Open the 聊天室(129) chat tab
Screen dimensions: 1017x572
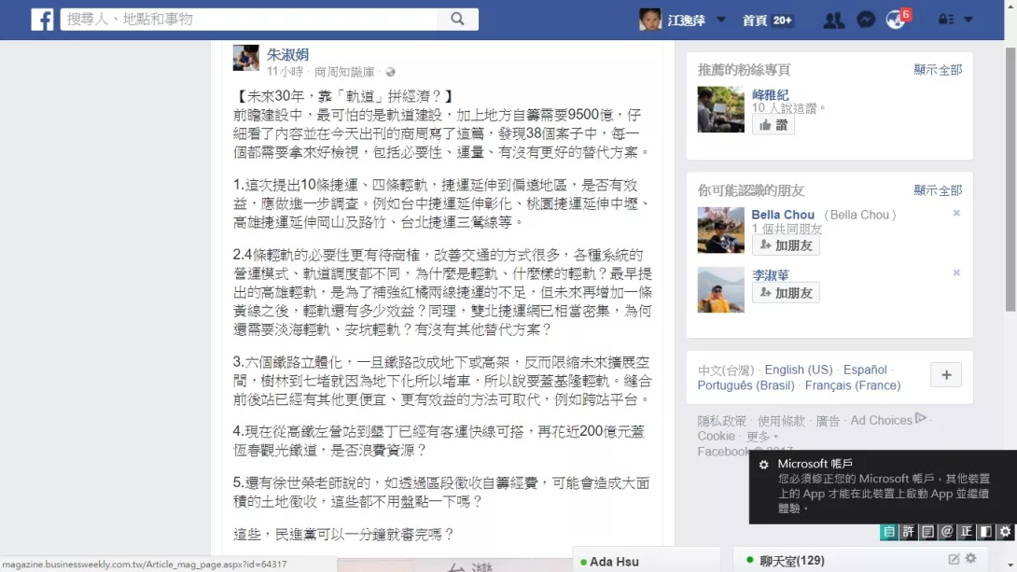[x=791, y=560]
